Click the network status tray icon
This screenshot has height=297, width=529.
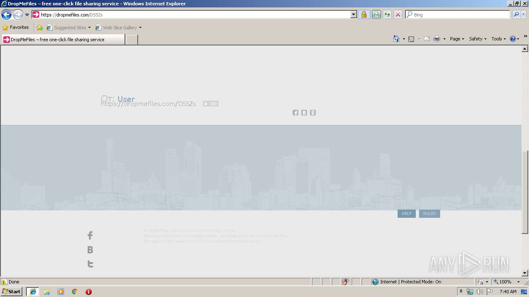470,292
